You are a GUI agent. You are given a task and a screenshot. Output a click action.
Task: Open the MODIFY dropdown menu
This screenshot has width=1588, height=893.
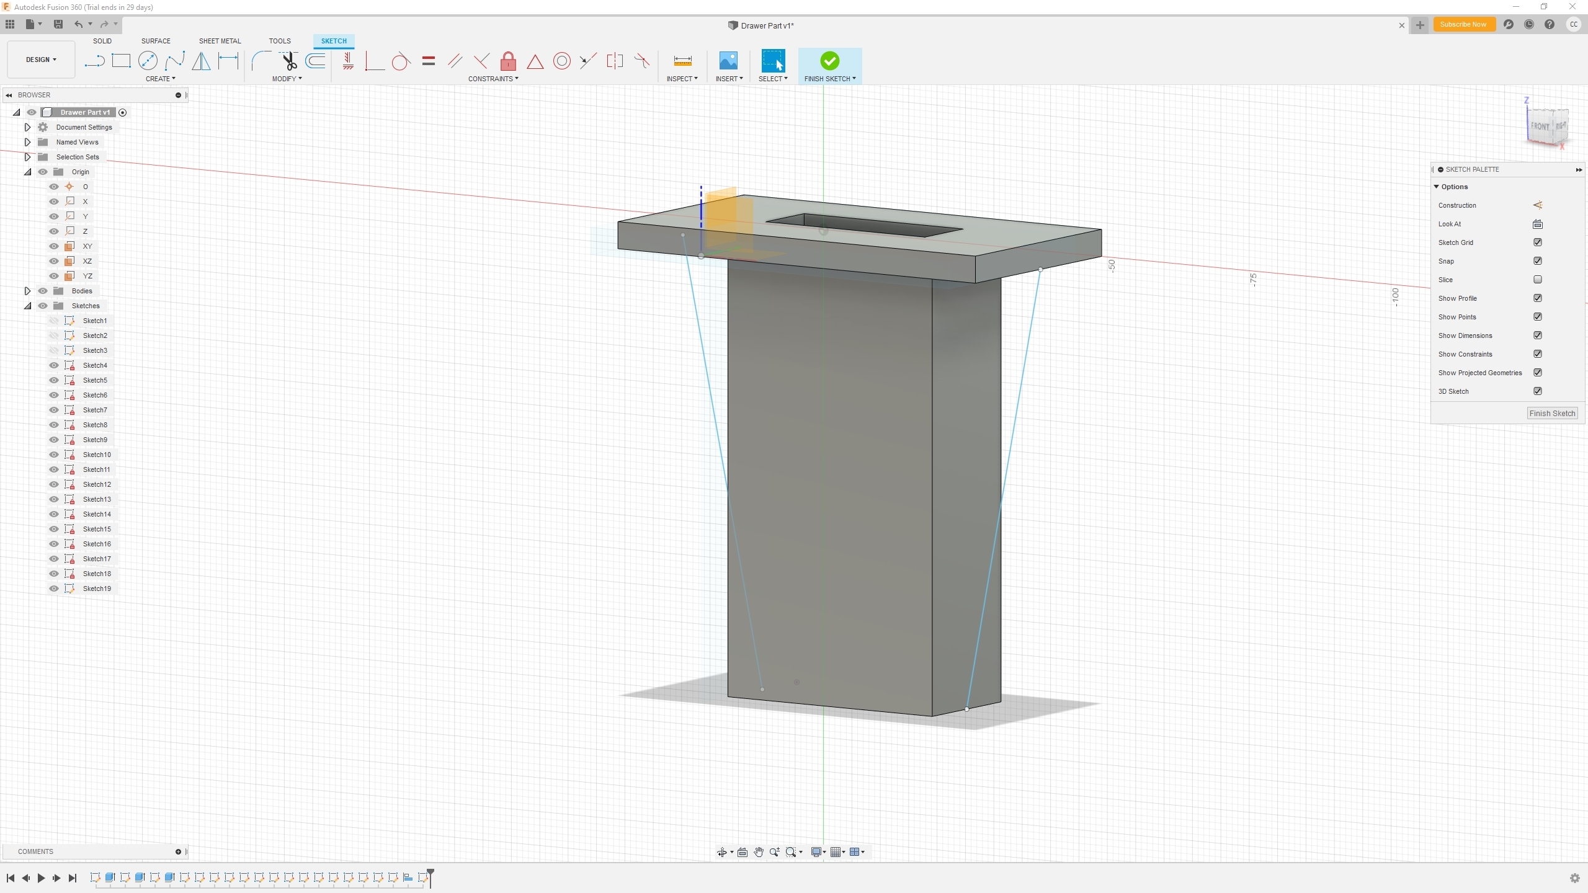pos(287,79)
